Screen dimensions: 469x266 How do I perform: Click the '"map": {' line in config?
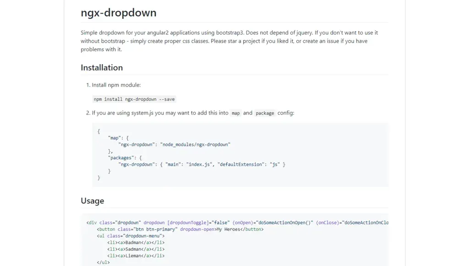coord(118,138)
